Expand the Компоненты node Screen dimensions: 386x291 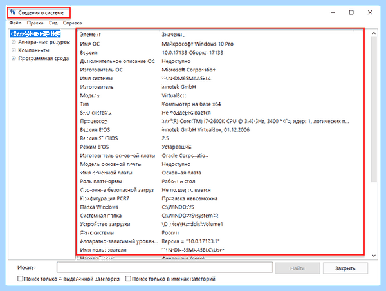14,50
